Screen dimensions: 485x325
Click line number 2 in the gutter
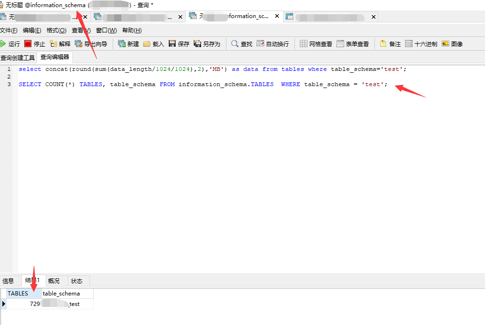(x=9, y=77)
